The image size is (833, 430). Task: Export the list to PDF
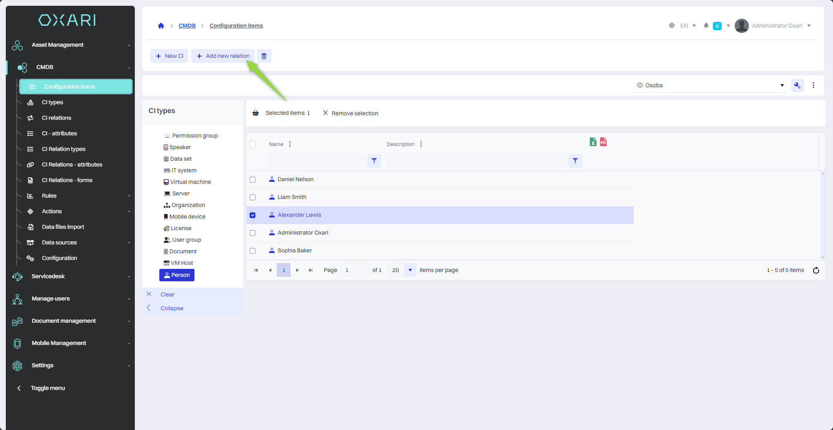click(x=603, y=142)
